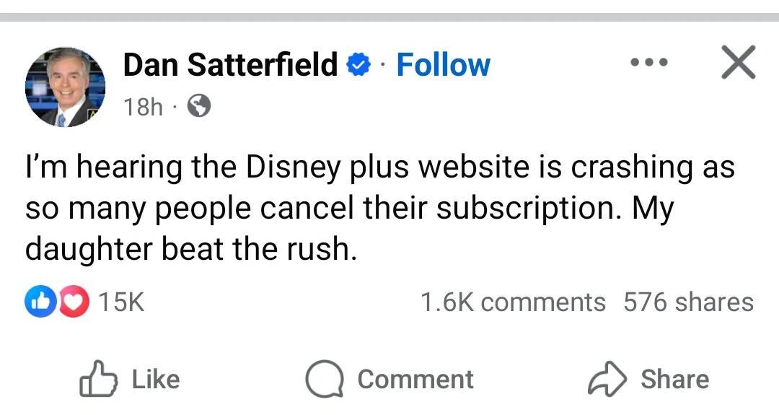The image size is (779, 415).
Task: Click the Dan Satterfield name link
Action: coord(231,65)
